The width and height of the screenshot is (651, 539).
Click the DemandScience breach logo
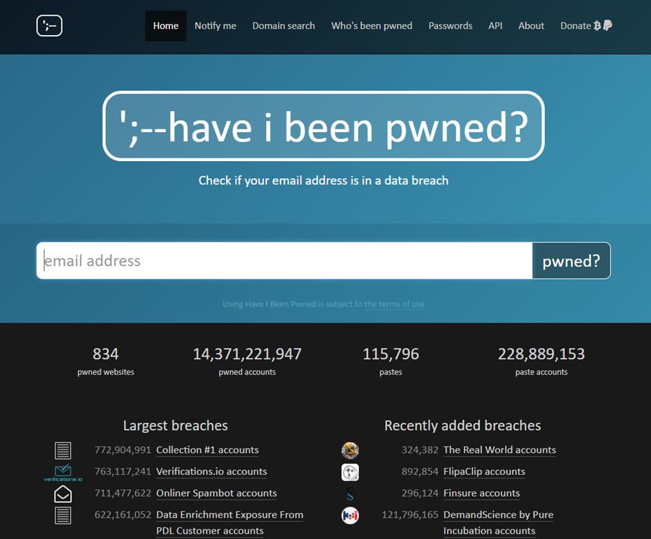350,516
